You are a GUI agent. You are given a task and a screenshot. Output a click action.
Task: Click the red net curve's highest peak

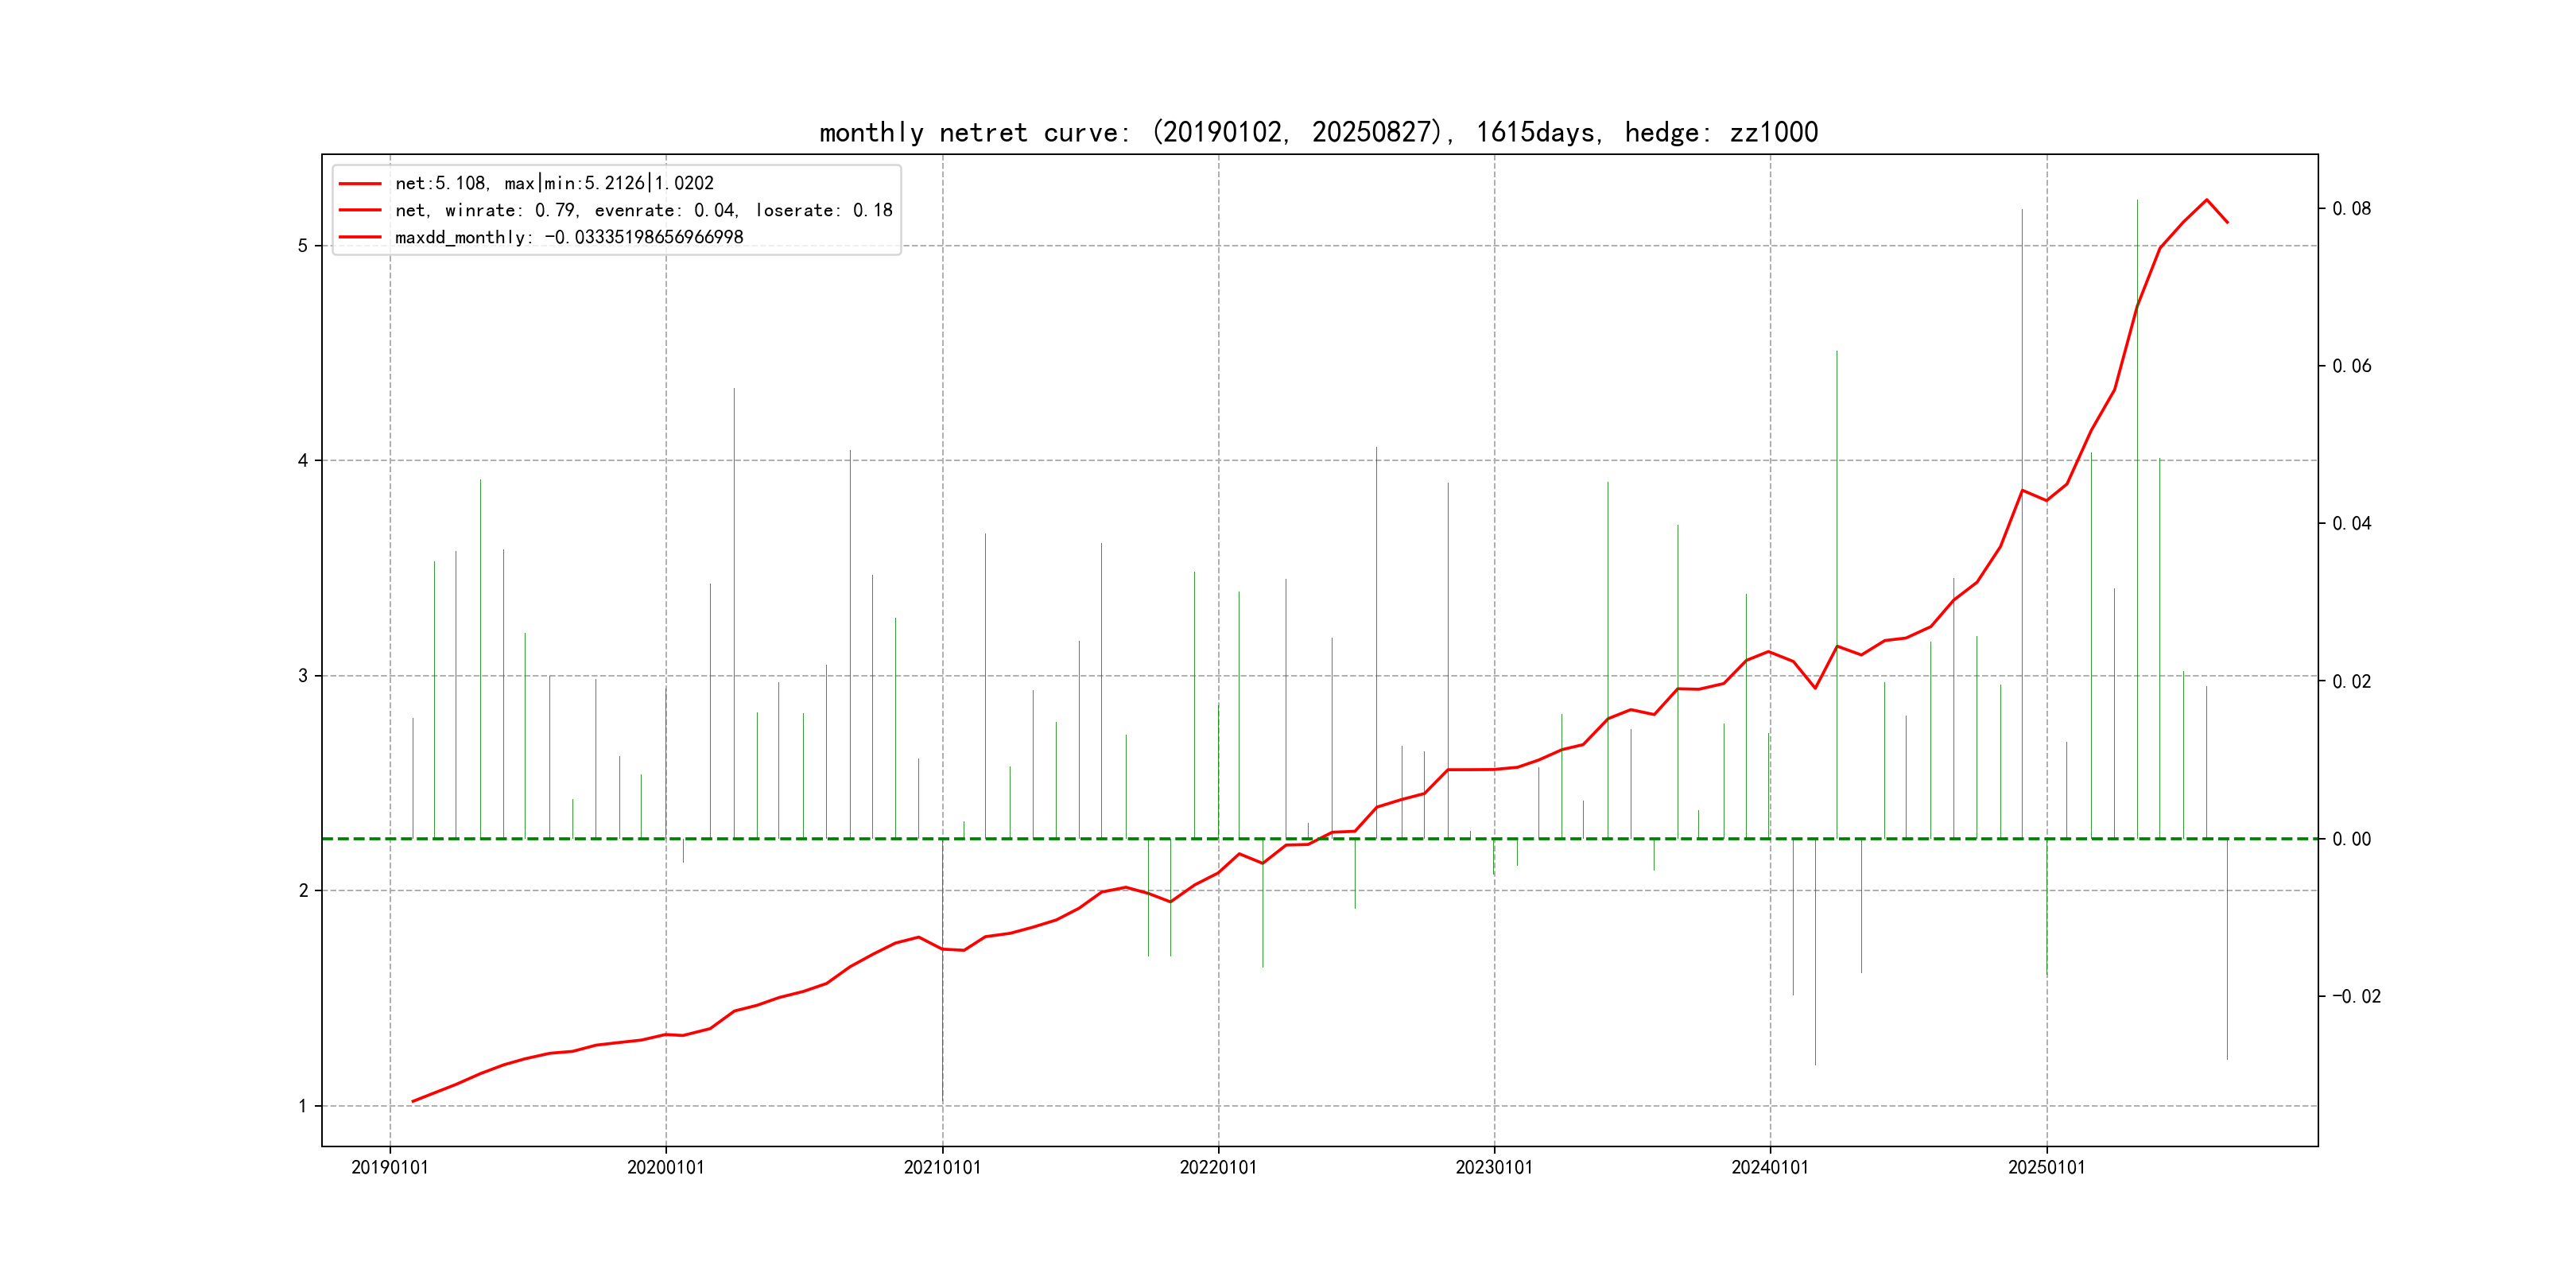[2206, 200]
